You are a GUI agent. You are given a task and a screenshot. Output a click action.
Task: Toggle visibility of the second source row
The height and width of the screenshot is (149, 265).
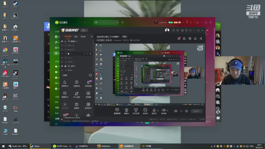[62, 45]
